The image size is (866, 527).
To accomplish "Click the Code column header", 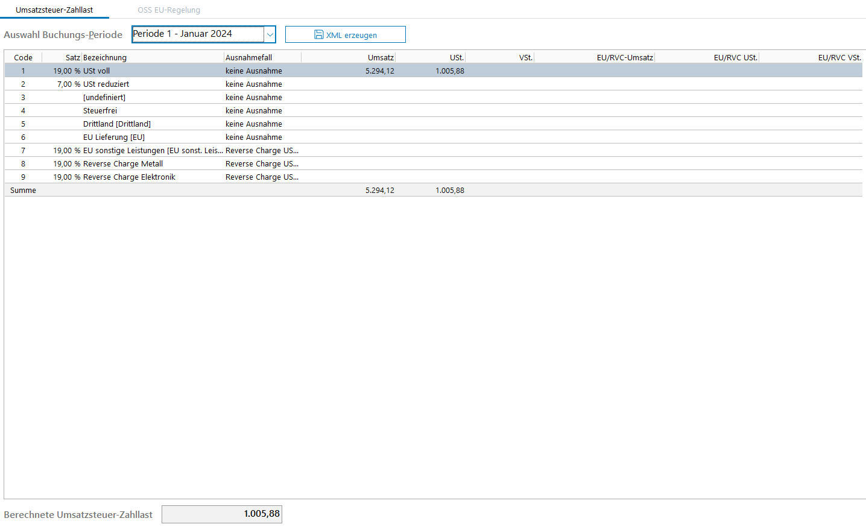I will point(23,58).
